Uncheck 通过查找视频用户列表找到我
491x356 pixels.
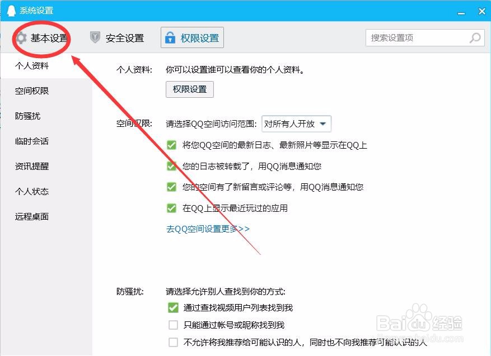(x=173, y=307)
